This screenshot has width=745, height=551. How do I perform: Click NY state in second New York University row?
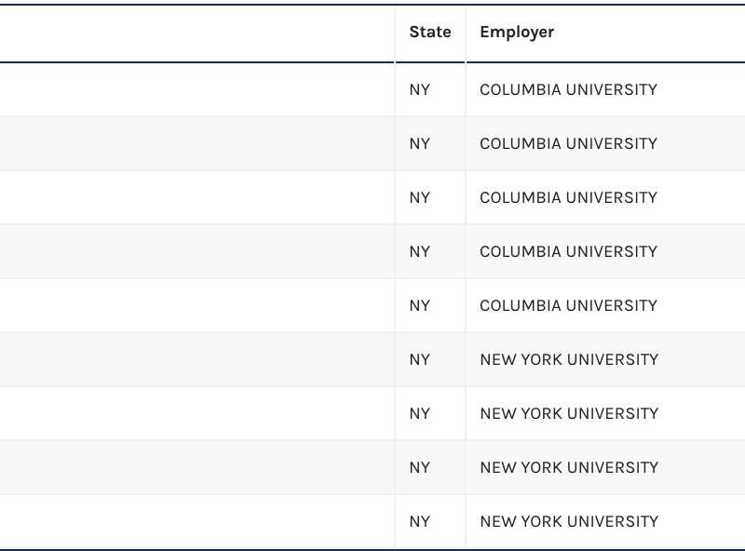click(420, 413)
